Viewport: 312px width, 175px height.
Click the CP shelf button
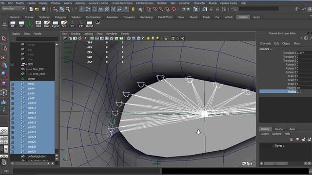point(81,24)
